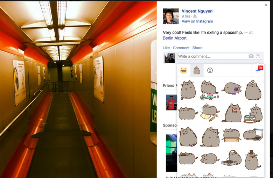Click the View on Instagram link

197,21
